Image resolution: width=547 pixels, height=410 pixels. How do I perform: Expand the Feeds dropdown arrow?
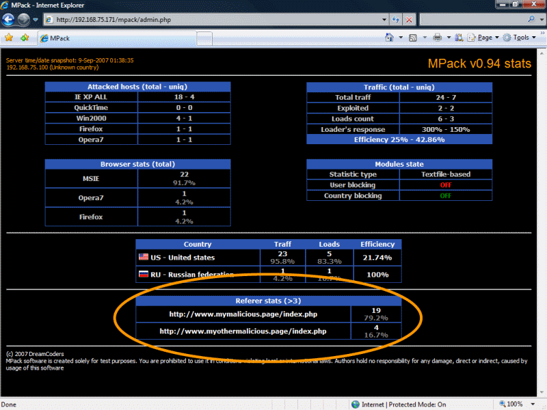click(x=425, y=38)
